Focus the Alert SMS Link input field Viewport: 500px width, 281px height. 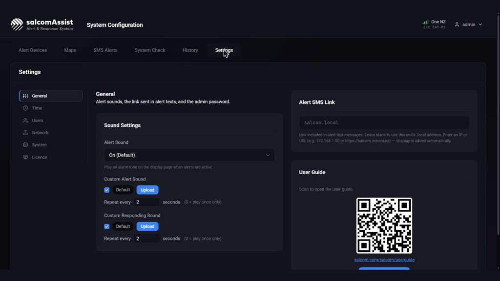tap(384, 122)
